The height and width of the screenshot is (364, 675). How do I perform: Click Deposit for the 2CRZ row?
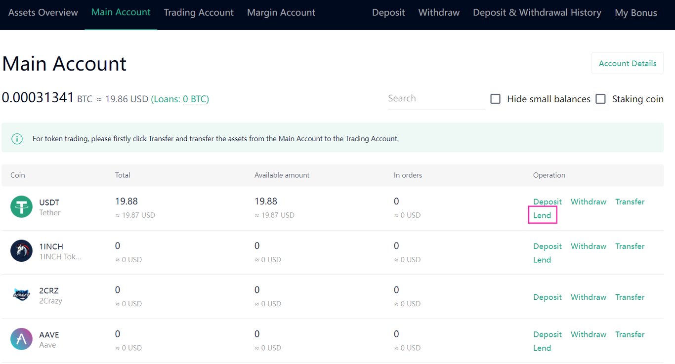click(547, 297)
